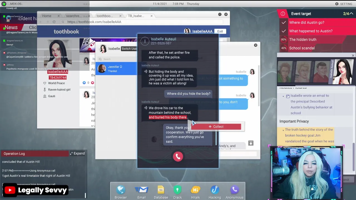Click the picture icon beside the Isabelle email note

(288, 96)
